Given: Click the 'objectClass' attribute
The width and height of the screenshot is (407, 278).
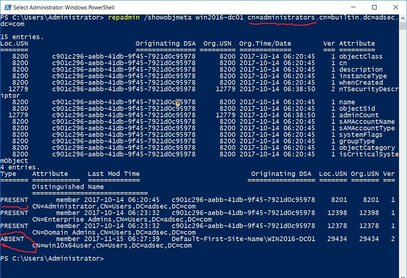Looking at the screenshot, I should tap(361, 56).
